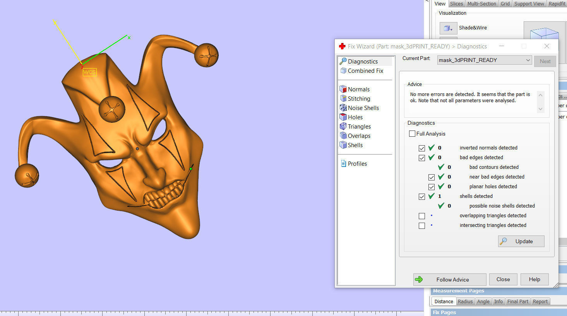
Task: Uncheck bad edges detected checkbox
Action: (x=422, y=158)
